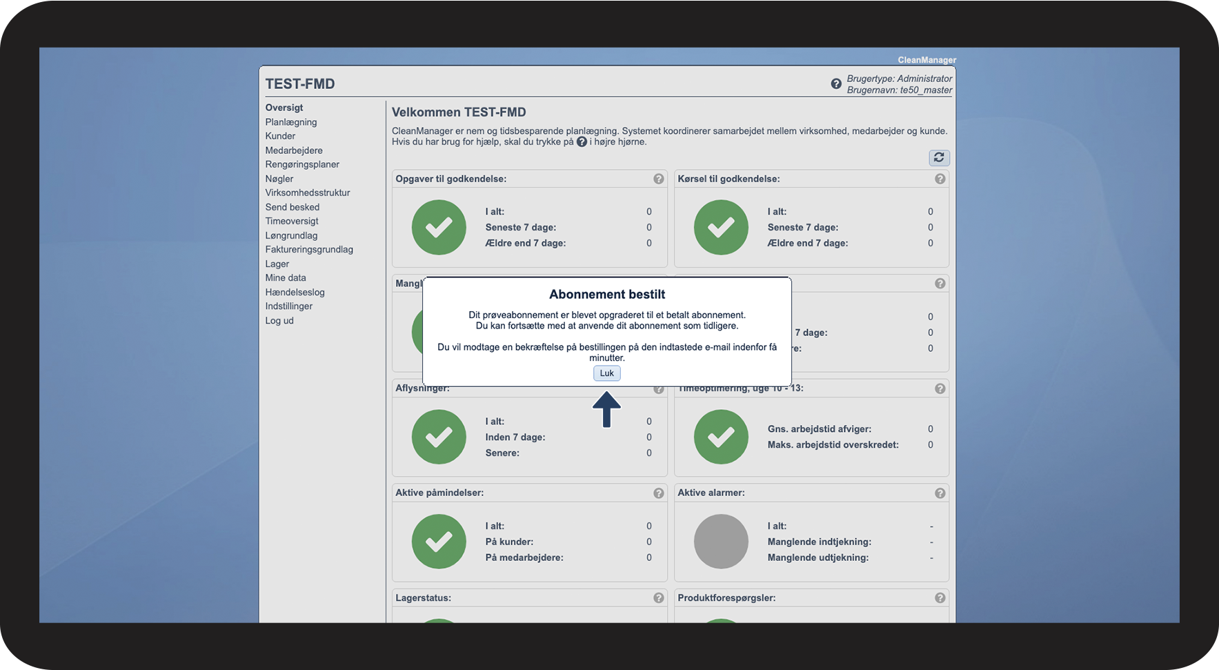Image resolution: width=1219 pixels, height=670 pixels.
Task: Open help for Timeoptimering panel
Action: click(940, 388)
